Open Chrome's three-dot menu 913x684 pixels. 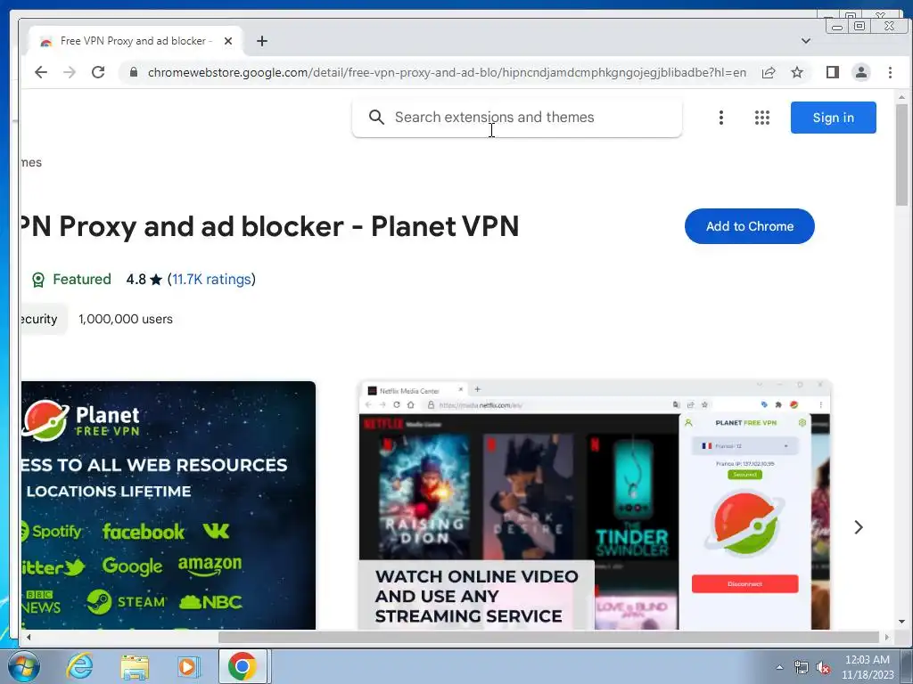coord(890,72)
